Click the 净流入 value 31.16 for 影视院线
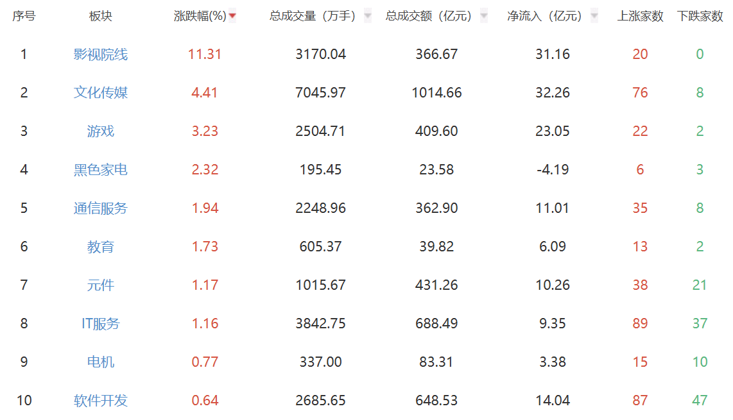Viewport: 733px width, 420px height. click(x=552, y=54)
